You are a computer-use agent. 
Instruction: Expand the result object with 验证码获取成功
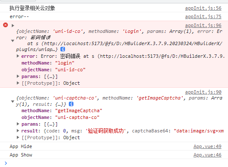(18, 131)
